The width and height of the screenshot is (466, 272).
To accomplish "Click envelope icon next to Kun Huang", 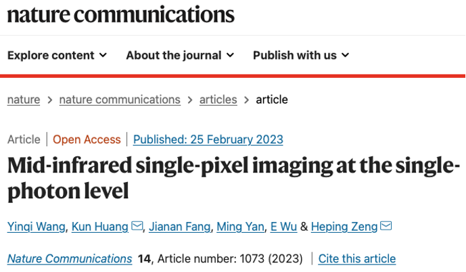I will tap(137, 226).
